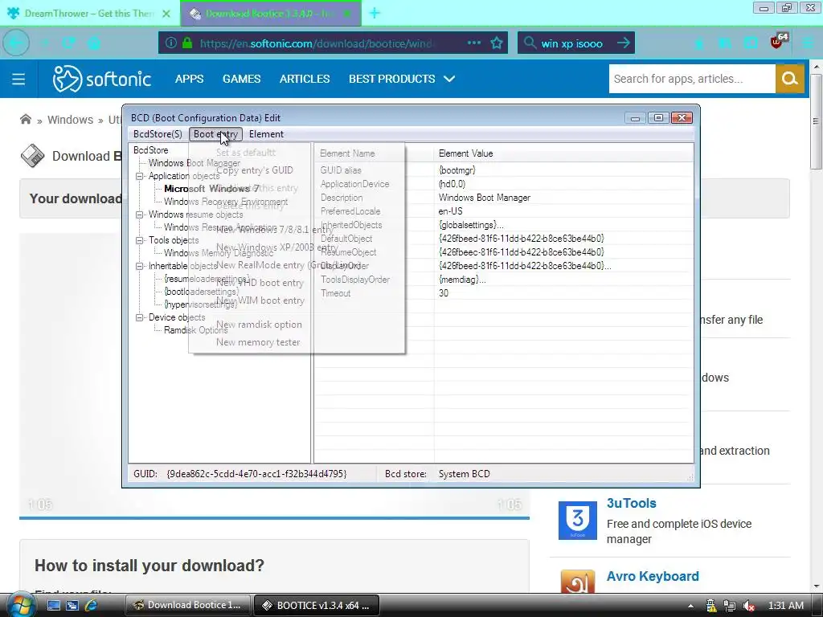This screenshot has height=617, width=823.
Task: Select the '{memdiag}...' value
Action: pyautogui.click(x=462, y=280)
